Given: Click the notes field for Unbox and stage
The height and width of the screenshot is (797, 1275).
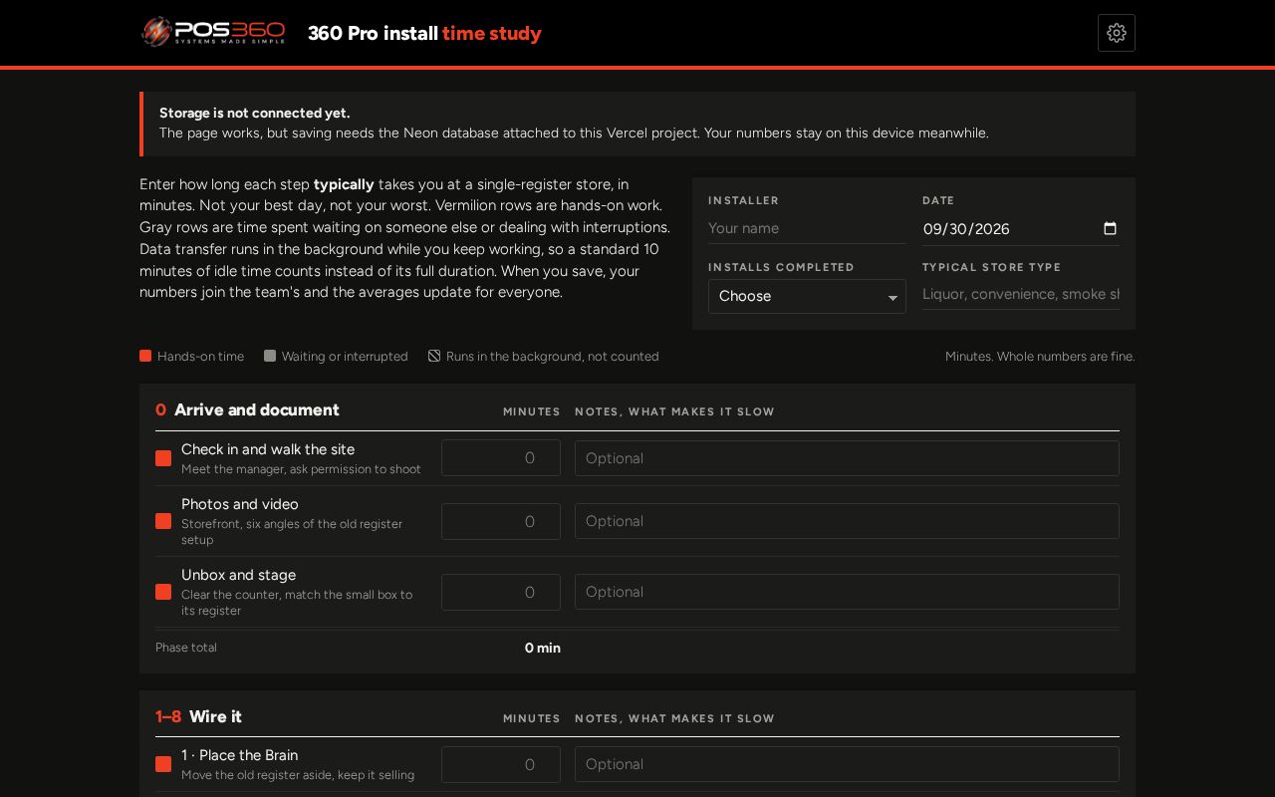Looking at the screenshot, I should pos(847,592).
